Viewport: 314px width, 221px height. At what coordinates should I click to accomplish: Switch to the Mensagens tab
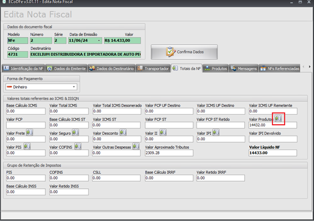tap(244, 69)
